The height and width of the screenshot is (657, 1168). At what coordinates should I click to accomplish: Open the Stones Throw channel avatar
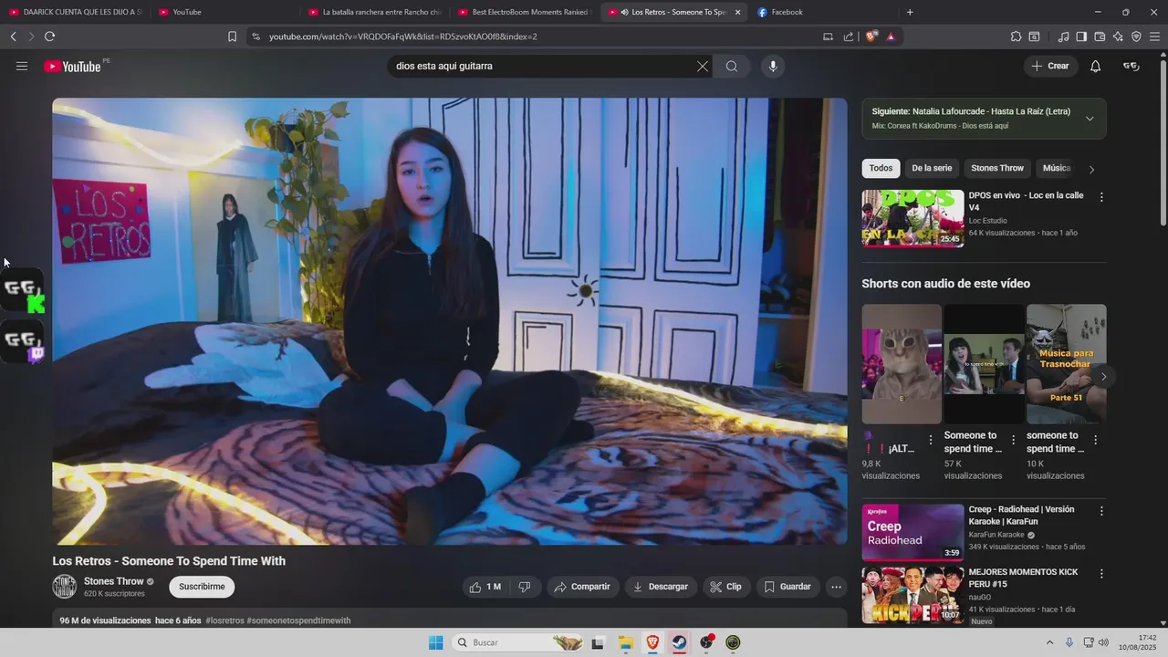64,587
